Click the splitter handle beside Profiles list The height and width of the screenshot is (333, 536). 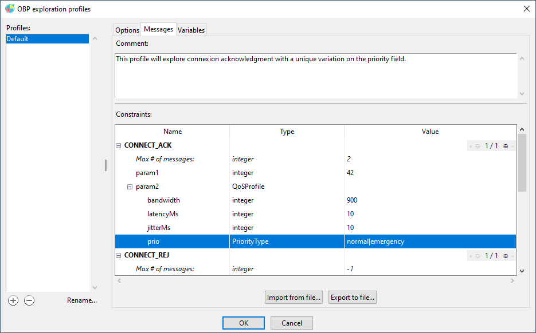(x=105, y=165)
